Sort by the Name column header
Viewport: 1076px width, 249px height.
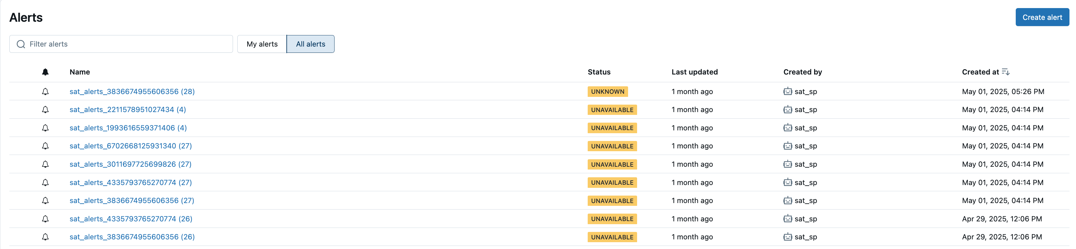point(80,72)
